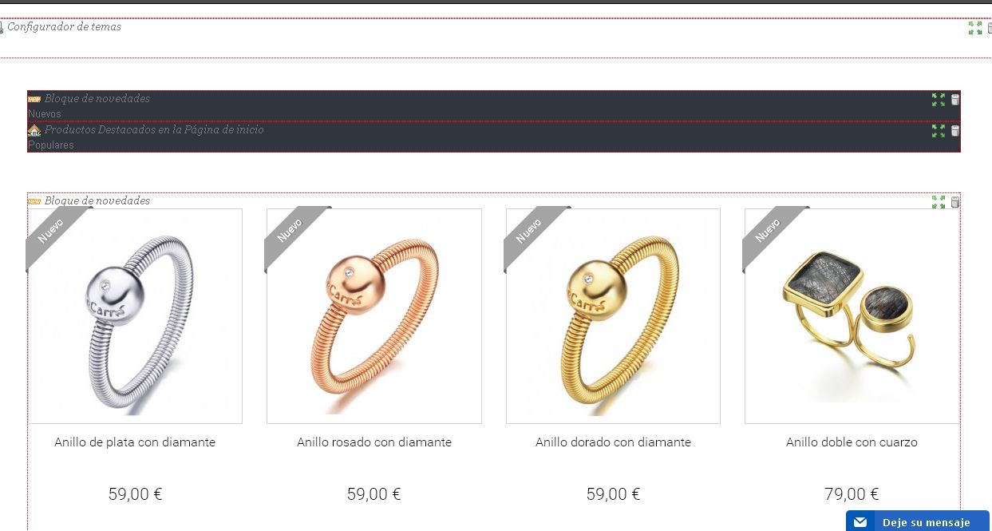Switch to the Populares tab
Viewport: 992px width, 531px height.
51,145
